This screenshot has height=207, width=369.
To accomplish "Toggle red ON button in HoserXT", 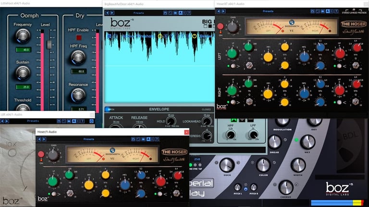I will [220, 26].
